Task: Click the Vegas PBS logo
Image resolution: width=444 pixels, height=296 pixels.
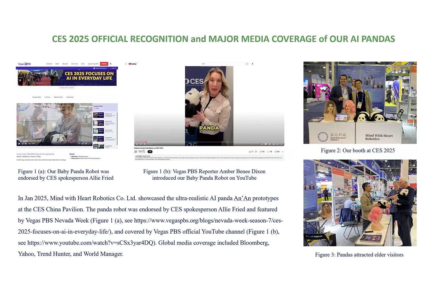Action: point(24,64)
